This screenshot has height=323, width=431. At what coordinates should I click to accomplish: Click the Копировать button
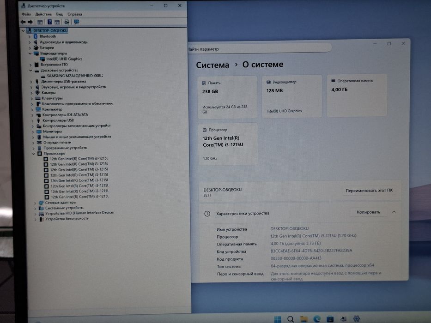click(x=368, y=212)
